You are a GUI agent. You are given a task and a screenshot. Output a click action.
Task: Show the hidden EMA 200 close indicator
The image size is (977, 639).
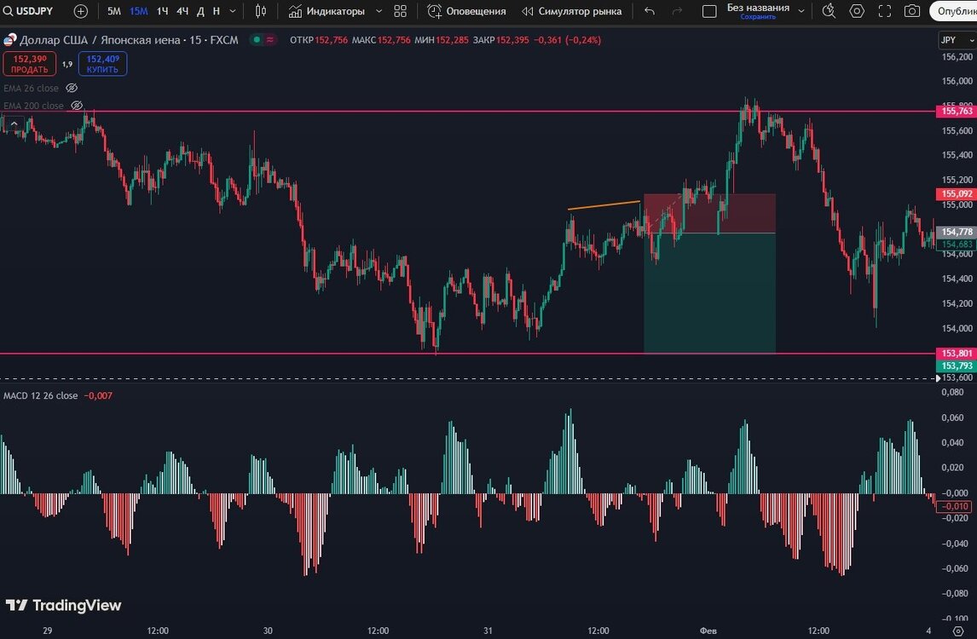click(77, 106)
